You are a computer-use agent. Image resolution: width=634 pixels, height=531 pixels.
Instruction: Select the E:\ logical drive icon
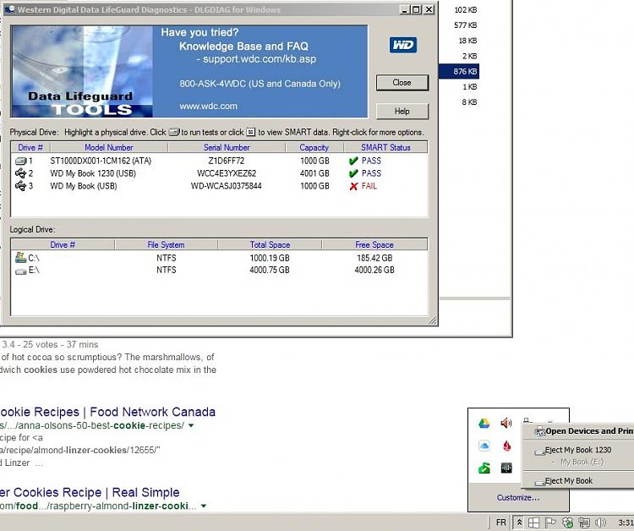point(20,271)
